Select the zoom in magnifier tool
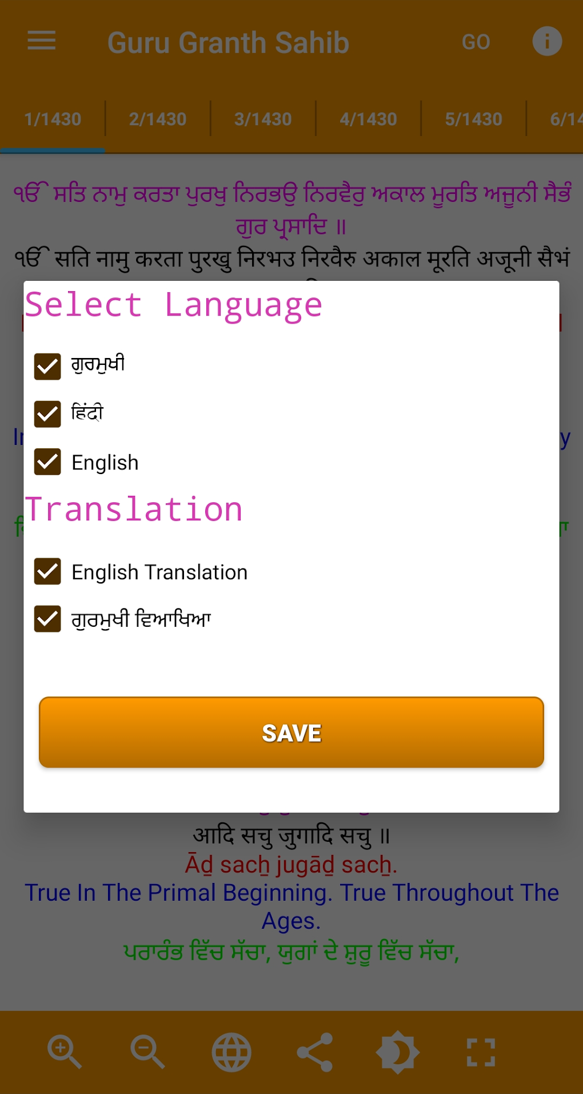The height and width of the screenshot is (1094, 583). pyautogui.click(x=64, y=1051)
